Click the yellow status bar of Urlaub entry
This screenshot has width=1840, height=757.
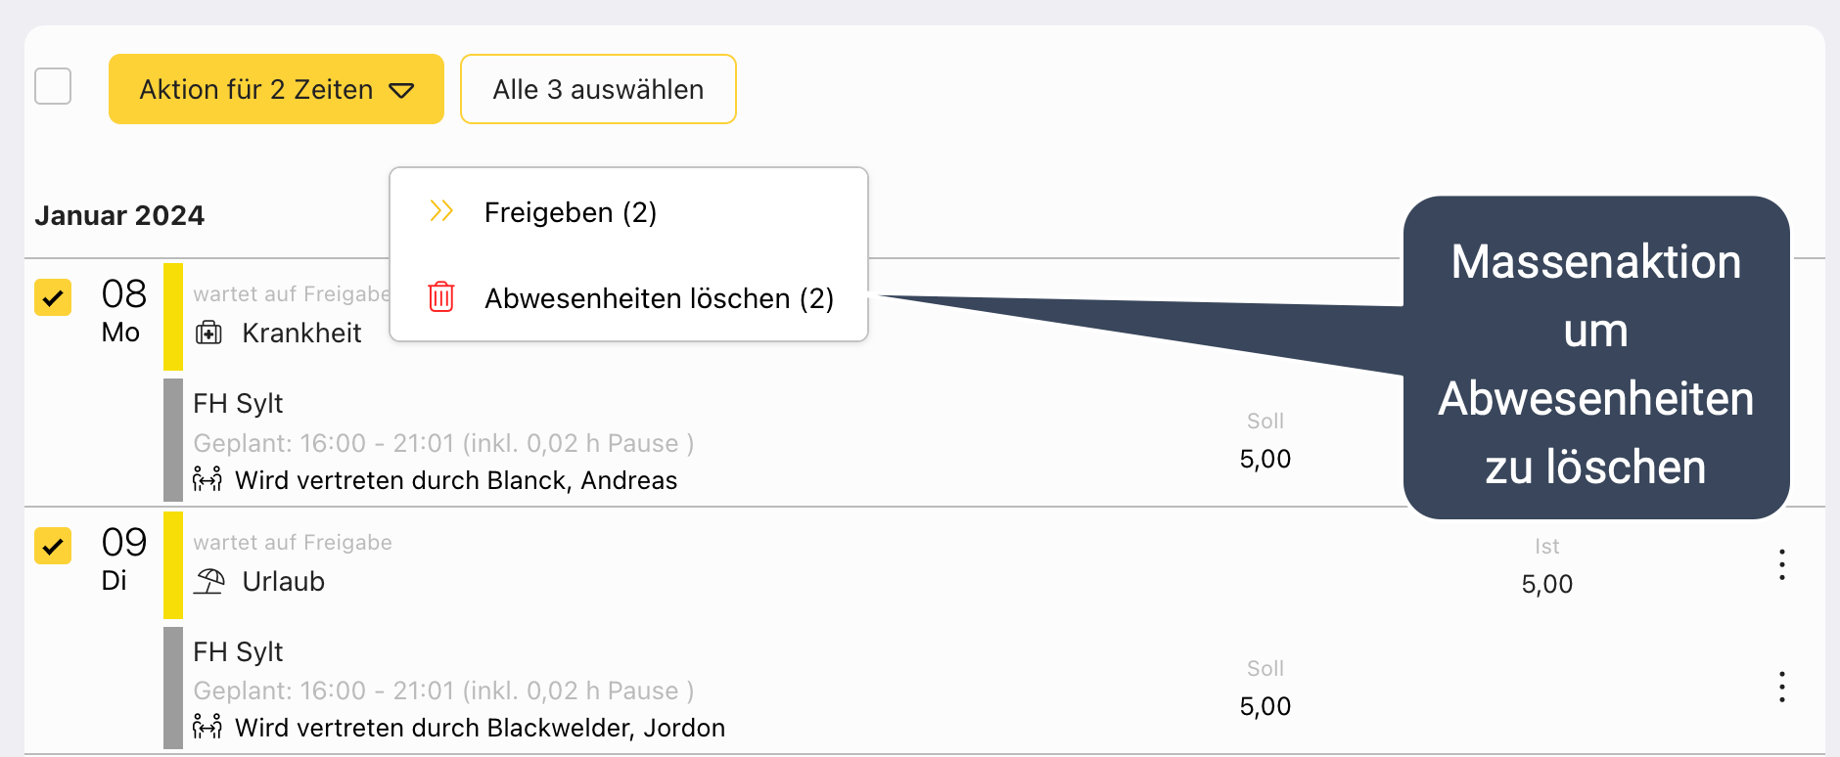[x=173, y=565]
